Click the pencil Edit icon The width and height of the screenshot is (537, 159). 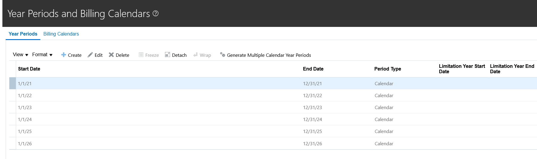[90, 55]
